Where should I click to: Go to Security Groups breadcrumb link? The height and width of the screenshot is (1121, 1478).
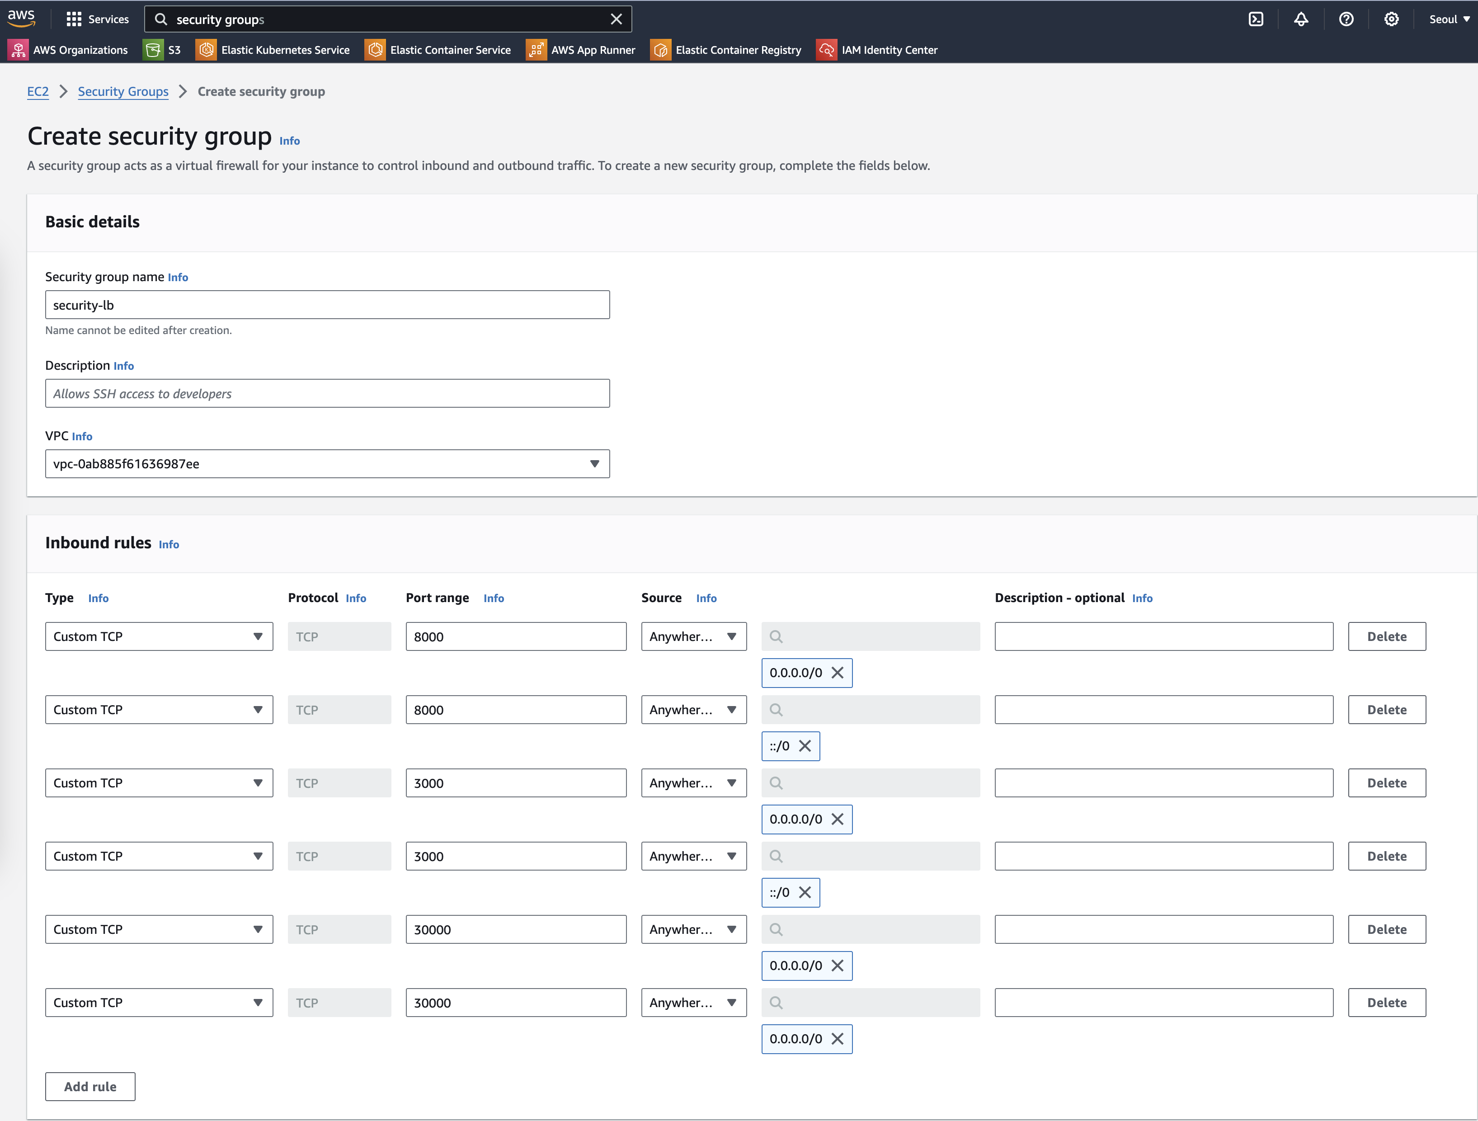(x=123, y=91)
